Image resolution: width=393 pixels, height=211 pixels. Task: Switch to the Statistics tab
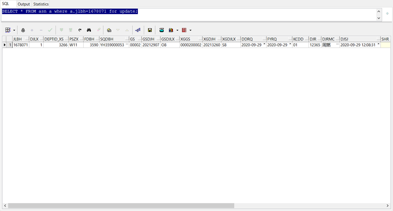(x=41, y=4)
